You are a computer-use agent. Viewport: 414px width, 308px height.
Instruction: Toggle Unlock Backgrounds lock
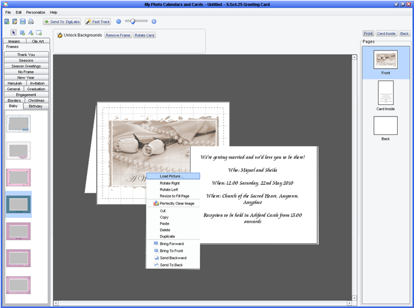tap(60, 35)
